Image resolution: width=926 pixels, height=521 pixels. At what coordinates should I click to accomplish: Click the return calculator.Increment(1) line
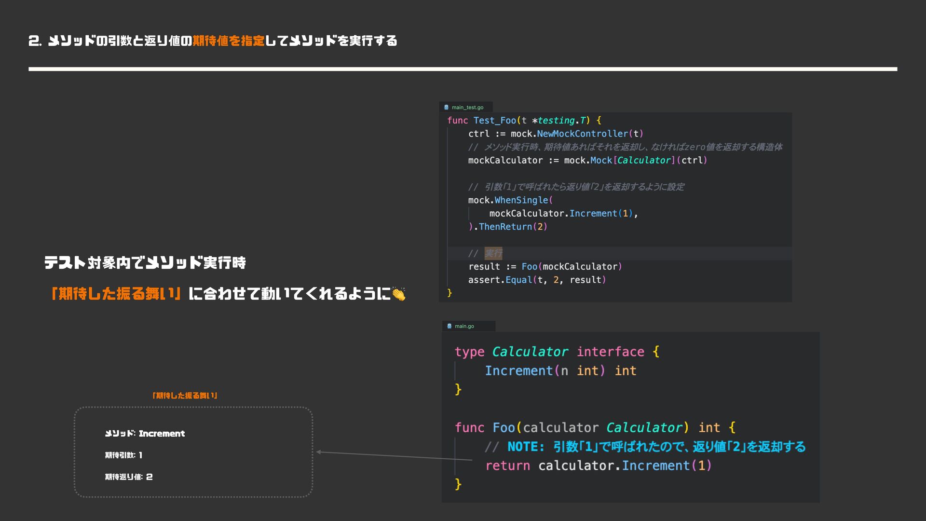click(598, 466)
